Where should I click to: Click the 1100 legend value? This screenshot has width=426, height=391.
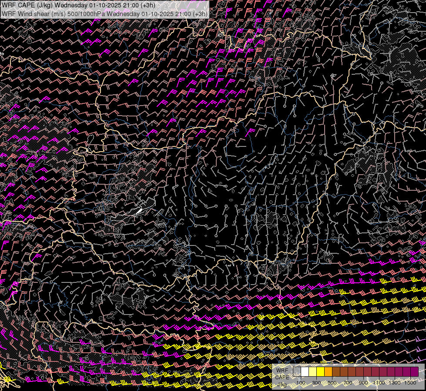pyautogui.click(x=379, y=383)
